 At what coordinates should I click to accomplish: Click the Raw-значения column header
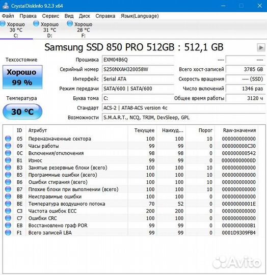point(236,130)
